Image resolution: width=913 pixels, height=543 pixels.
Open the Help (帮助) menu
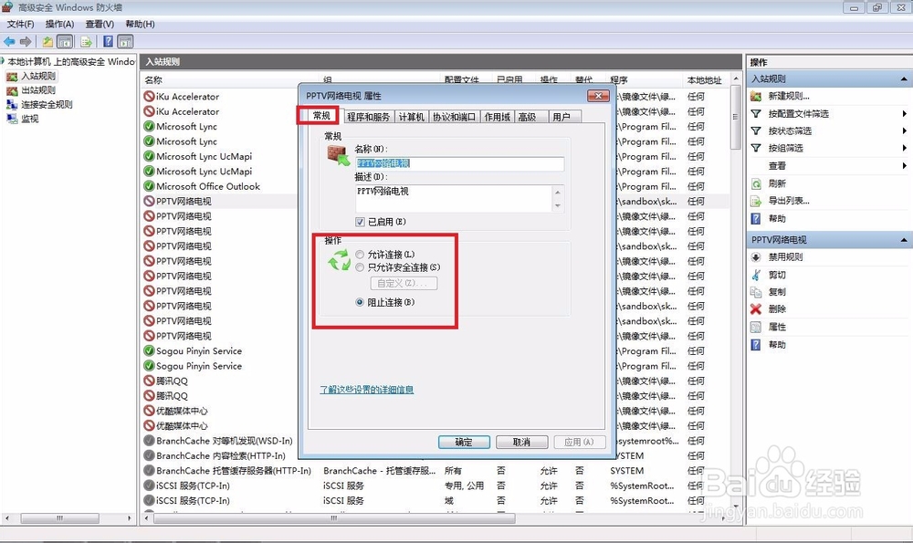point(140,24)
